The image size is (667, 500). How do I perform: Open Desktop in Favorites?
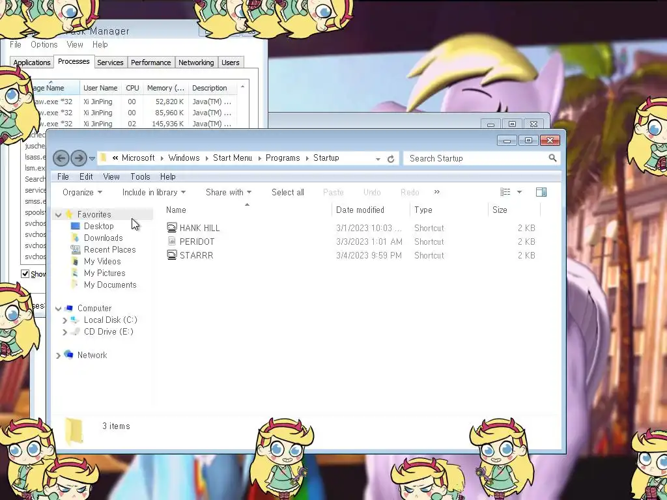coord(99,226)
